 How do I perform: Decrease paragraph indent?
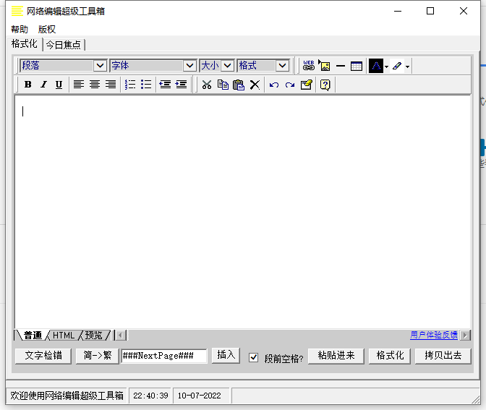[165, 85]
